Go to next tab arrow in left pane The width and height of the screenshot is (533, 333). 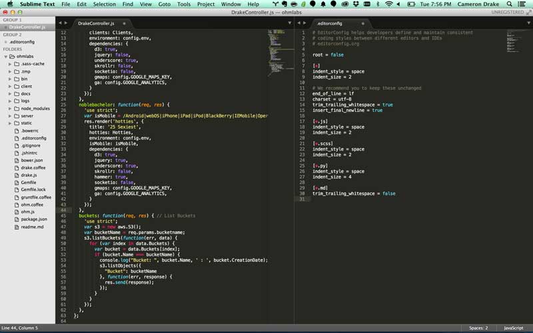[65, 23]
